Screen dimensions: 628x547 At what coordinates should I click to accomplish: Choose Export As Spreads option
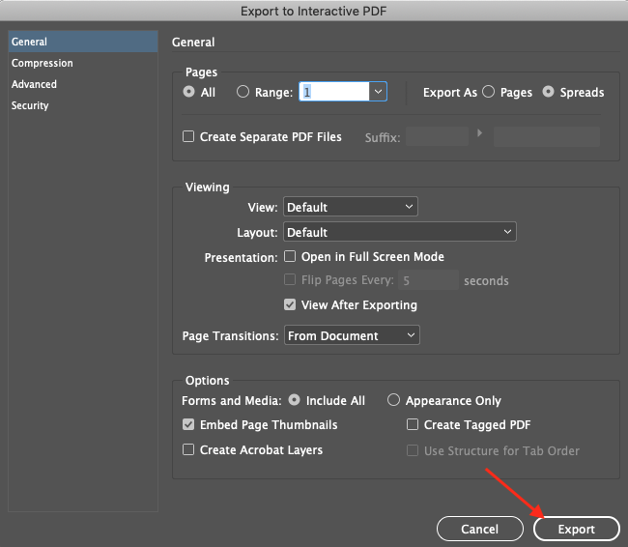(549, 93)
